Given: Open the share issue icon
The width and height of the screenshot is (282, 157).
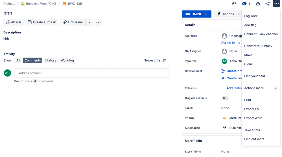Looking at the screenshot, I should click(x=267, y=4).
